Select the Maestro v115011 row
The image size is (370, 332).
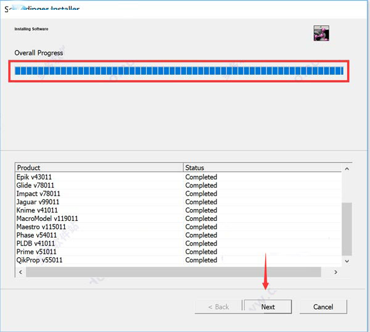178,226
